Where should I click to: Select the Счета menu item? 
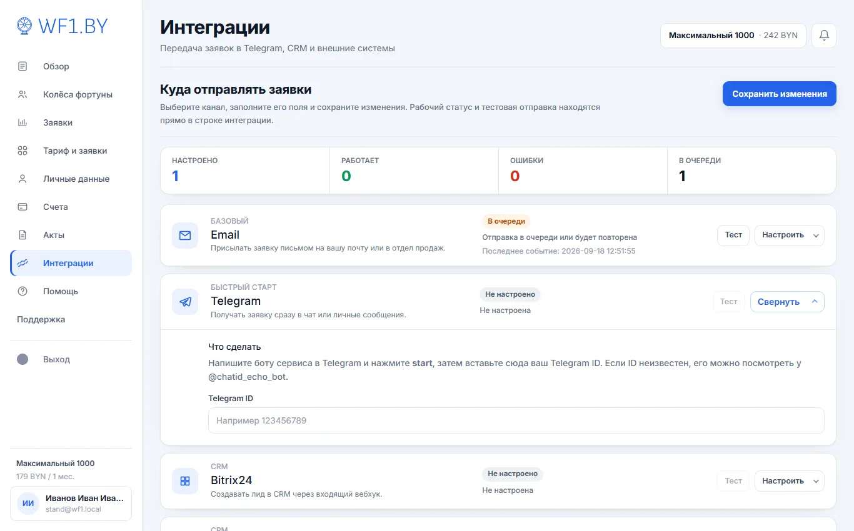coord(71,207)
